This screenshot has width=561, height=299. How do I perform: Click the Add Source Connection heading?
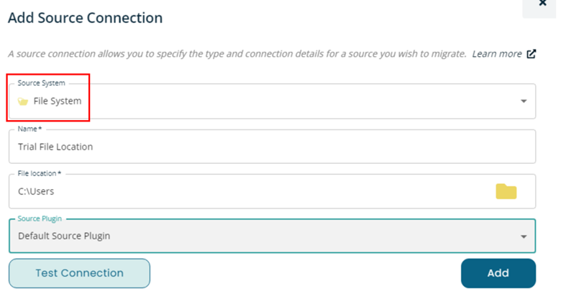pos(86,18)
